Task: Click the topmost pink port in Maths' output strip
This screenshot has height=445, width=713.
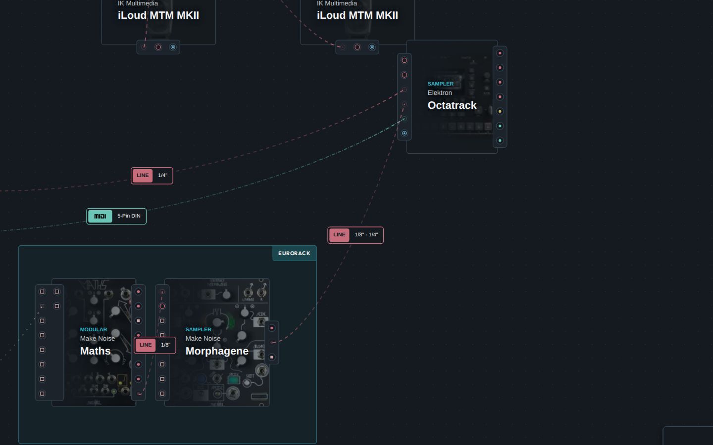Action: [138, 292]
